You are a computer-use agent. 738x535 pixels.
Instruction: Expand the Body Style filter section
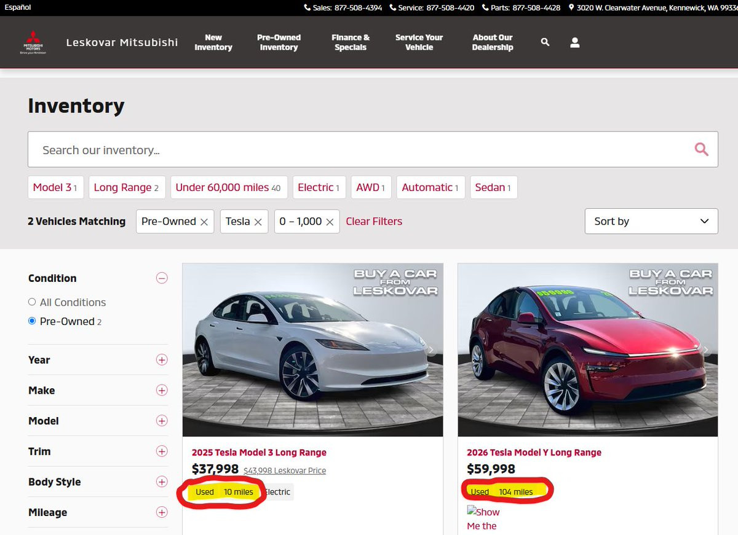162,482
